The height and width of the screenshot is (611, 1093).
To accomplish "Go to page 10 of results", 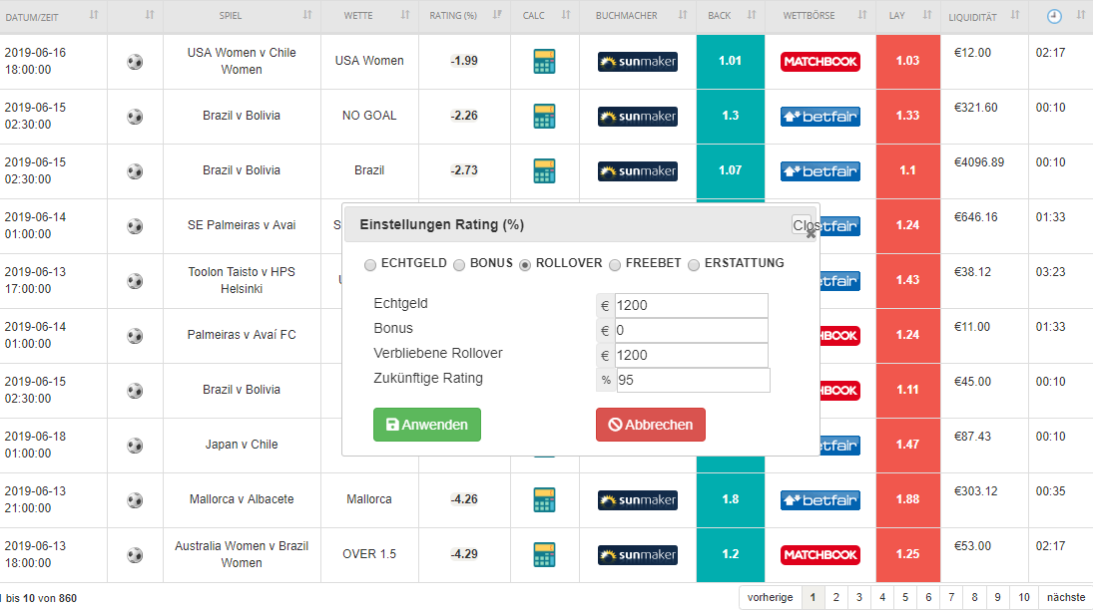I will pyautogui.click(x=1023, y=597).
